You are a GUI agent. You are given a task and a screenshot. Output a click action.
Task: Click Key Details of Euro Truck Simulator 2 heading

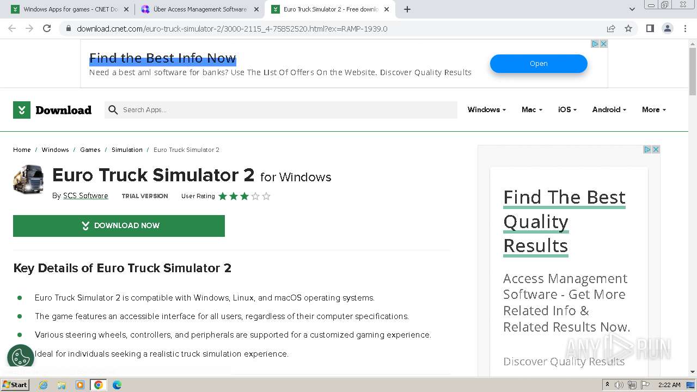pyautogui.click(x=123, y=268)
